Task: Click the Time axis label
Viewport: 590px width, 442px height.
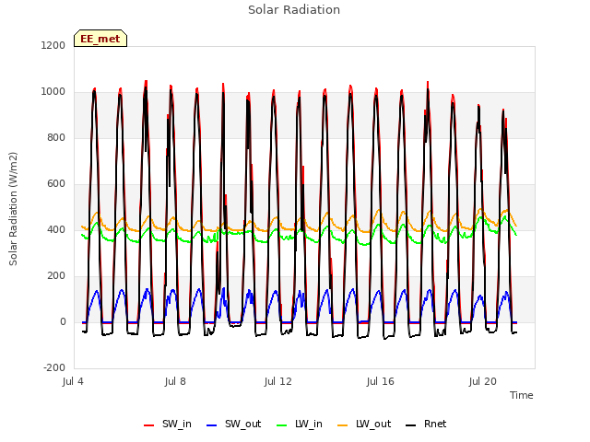Action: coord(522,395)
